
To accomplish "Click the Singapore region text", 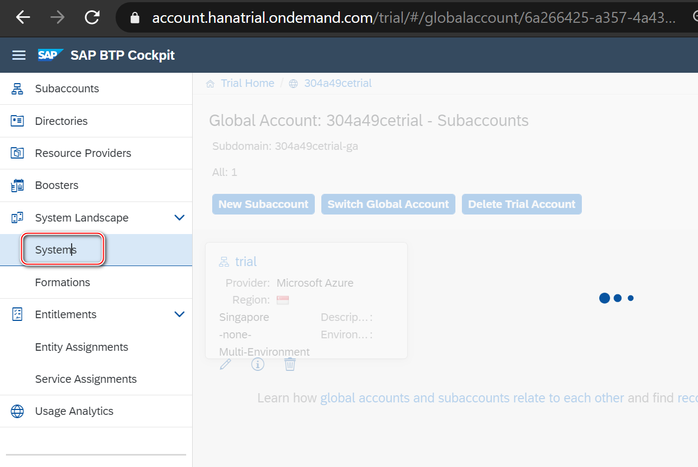I will click(244, 317).
